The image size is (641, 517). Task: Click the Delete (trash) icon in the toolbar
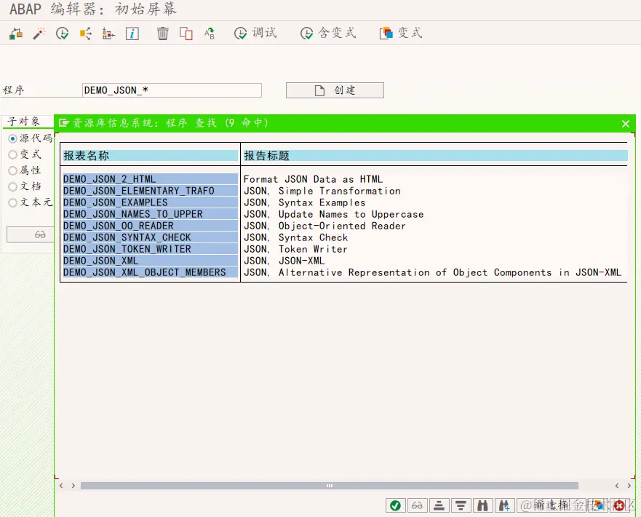click(x=163, y=33)
